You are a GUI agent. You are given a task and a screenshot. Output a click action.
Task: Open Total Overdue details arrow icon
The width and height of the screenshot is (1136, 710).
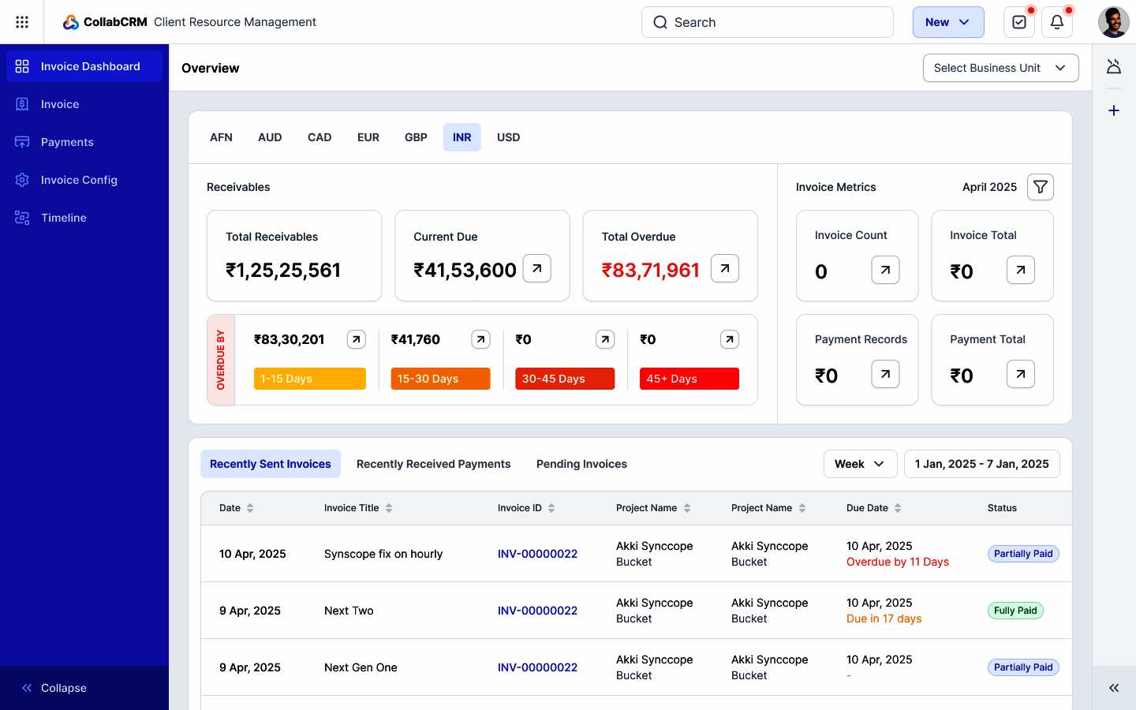point(724,268)
